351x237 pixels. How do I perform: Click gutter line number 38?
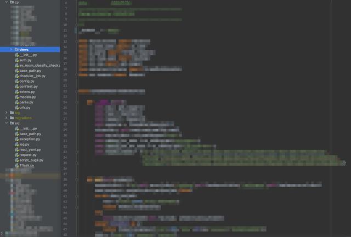(x=65, y=180)
